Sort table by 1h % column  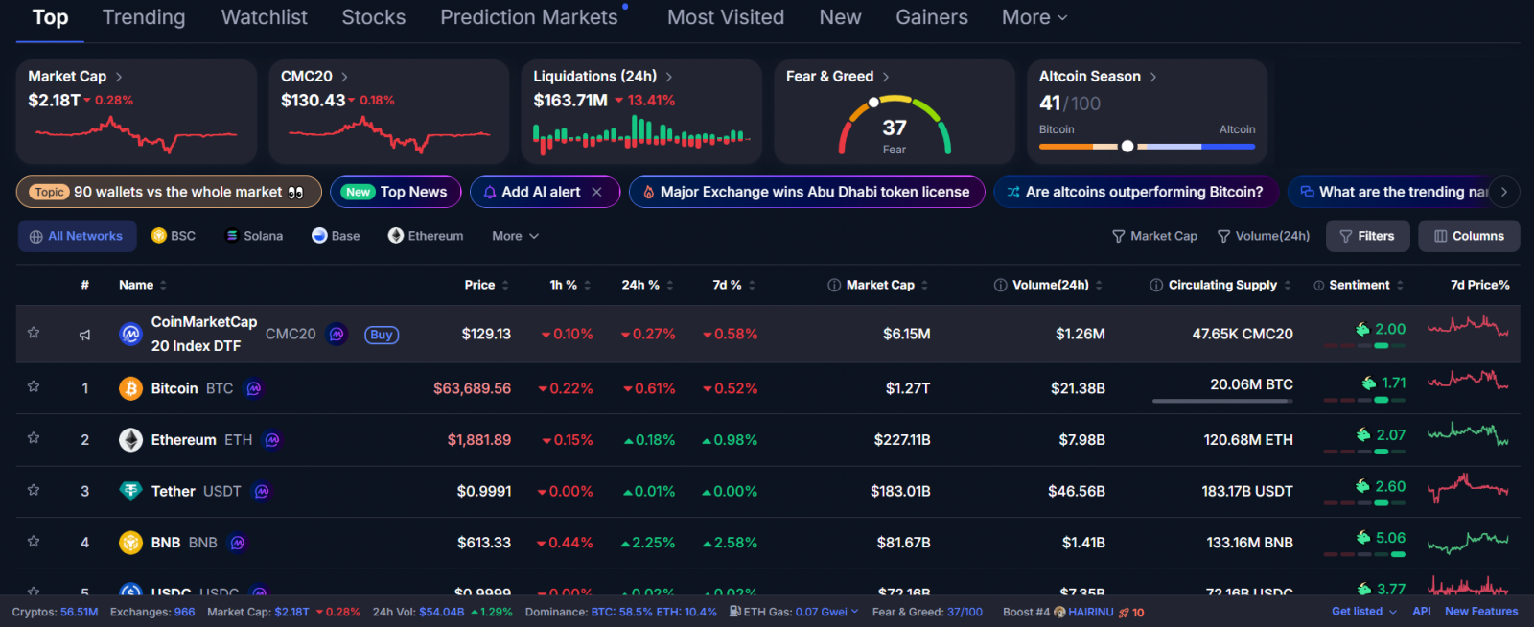point(570,285)
